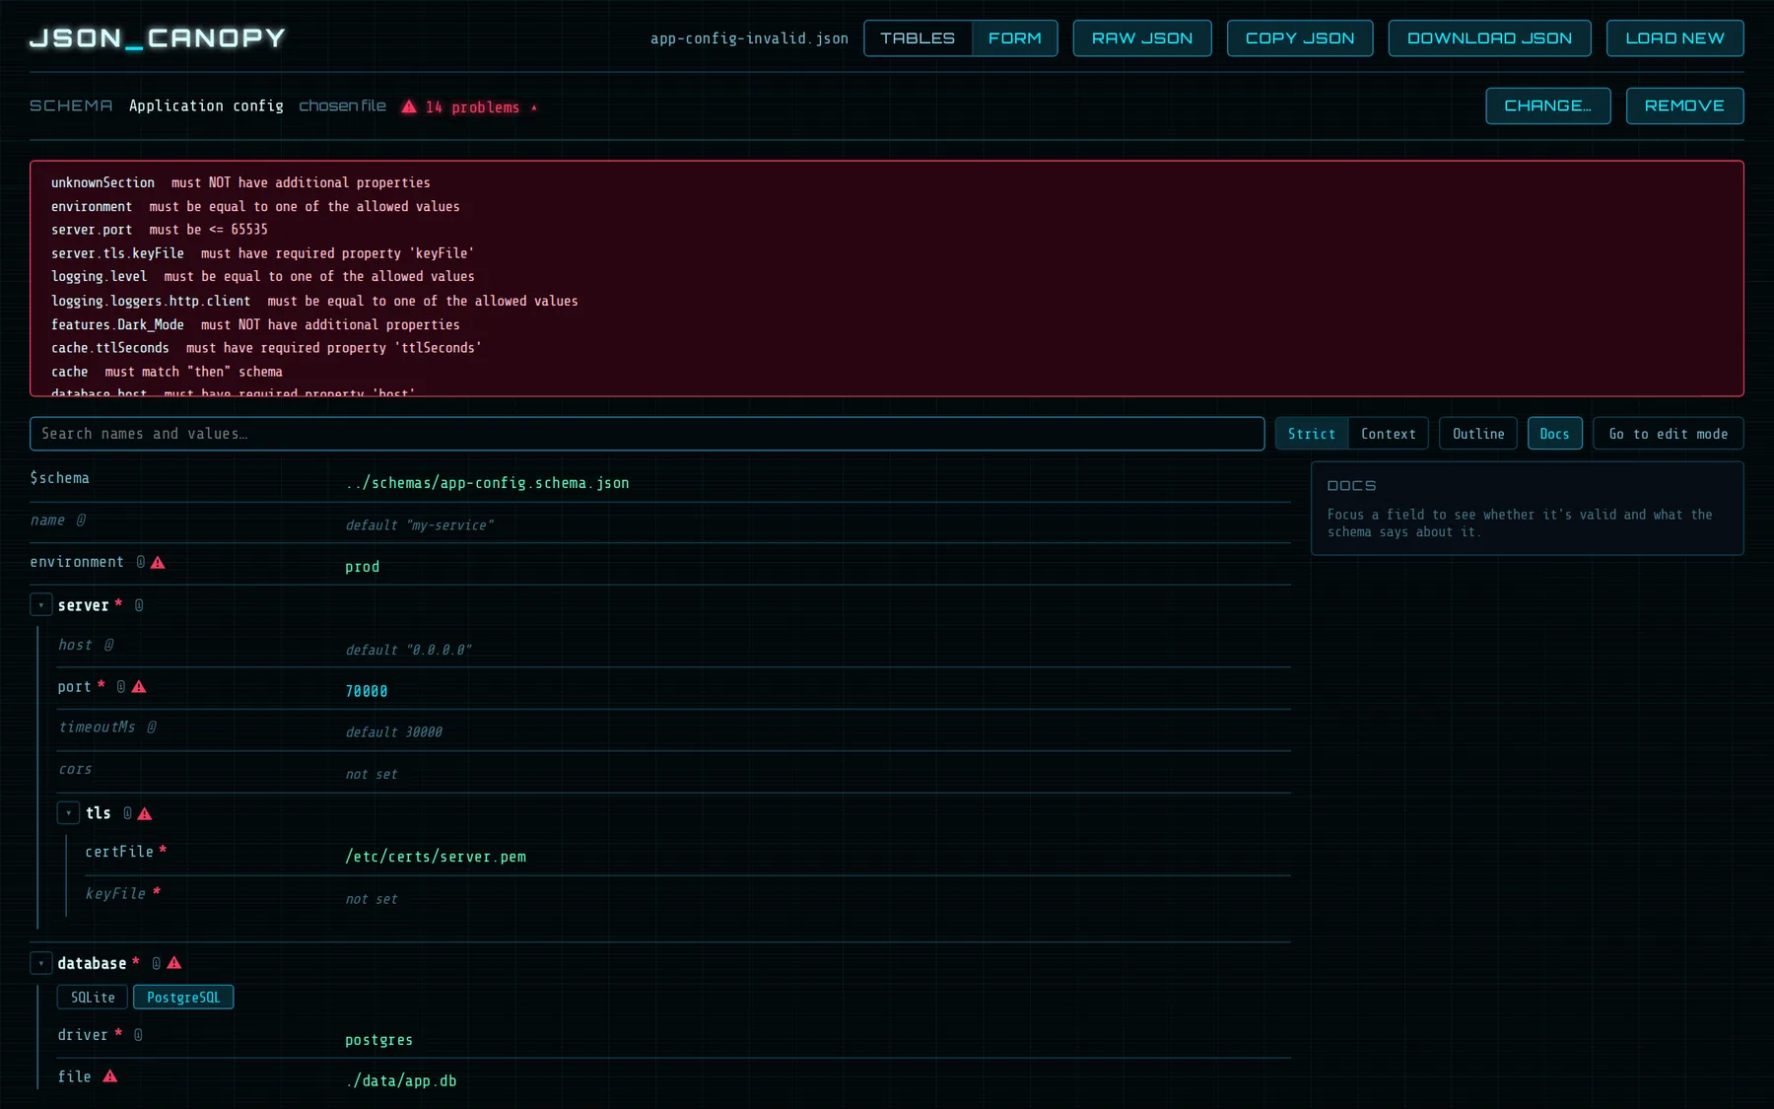Click the warning triangle next to database
The image size is (1774, 1109).
tap(174, 963)
